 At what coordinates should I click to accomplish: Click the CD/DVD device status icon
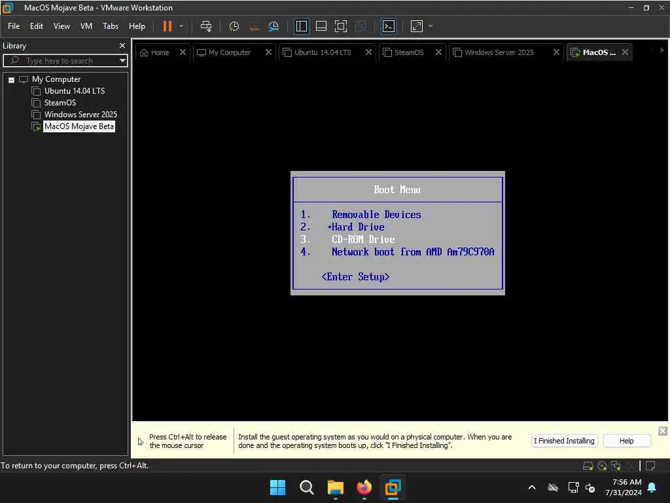[x=602, y=466]
